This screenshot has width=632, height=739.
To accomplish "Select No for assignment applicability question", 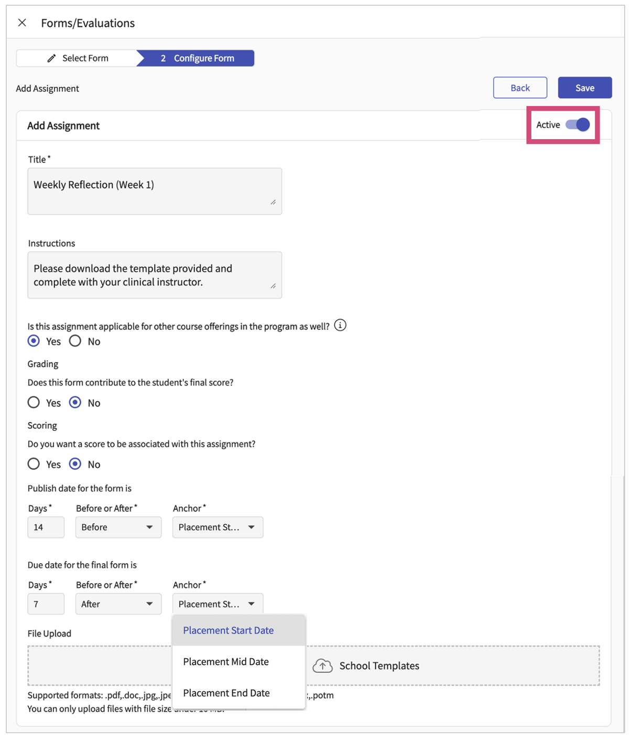I will 74,341.
